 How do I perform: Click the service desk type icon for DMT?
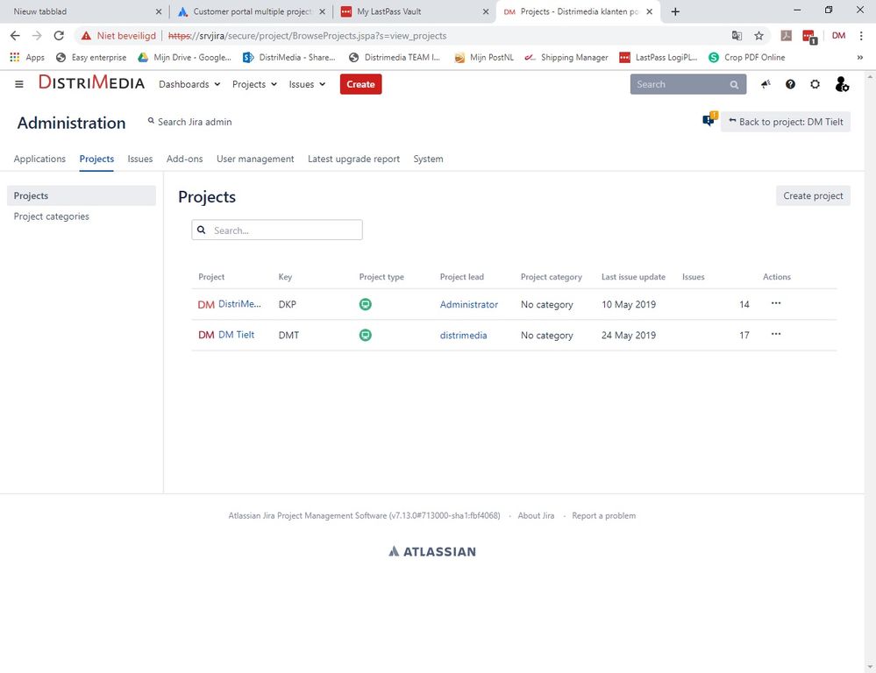pyautogui.click(x=366, y=335)
